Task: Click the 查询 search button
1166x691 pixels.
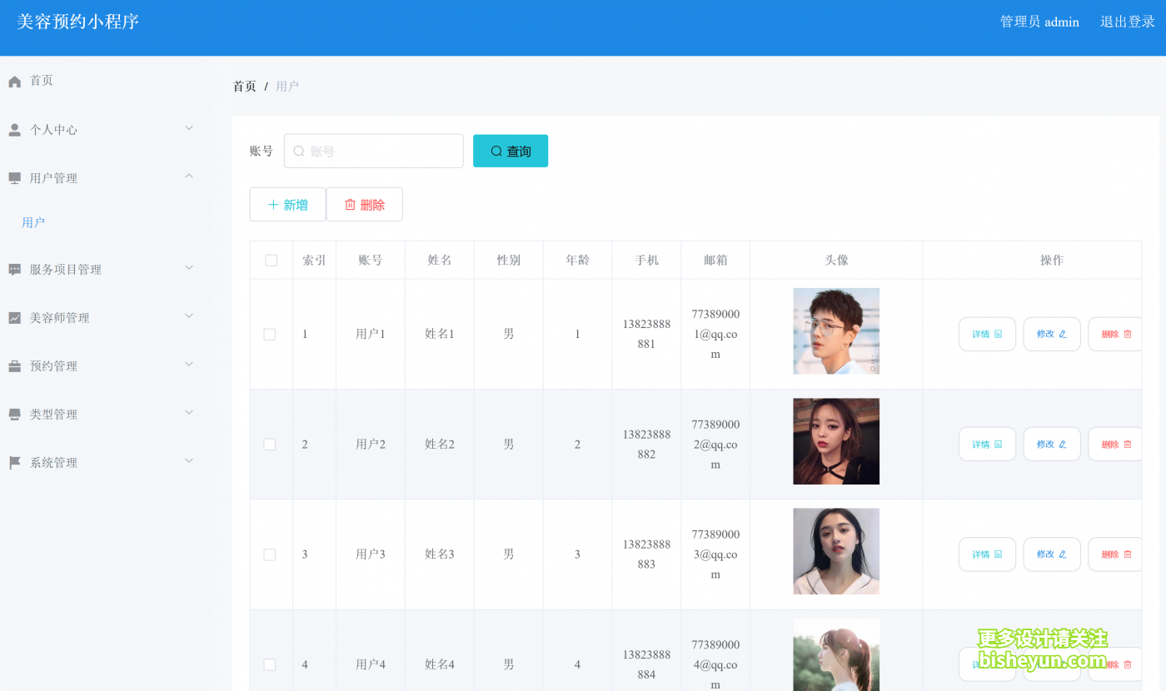Action: 511,151
